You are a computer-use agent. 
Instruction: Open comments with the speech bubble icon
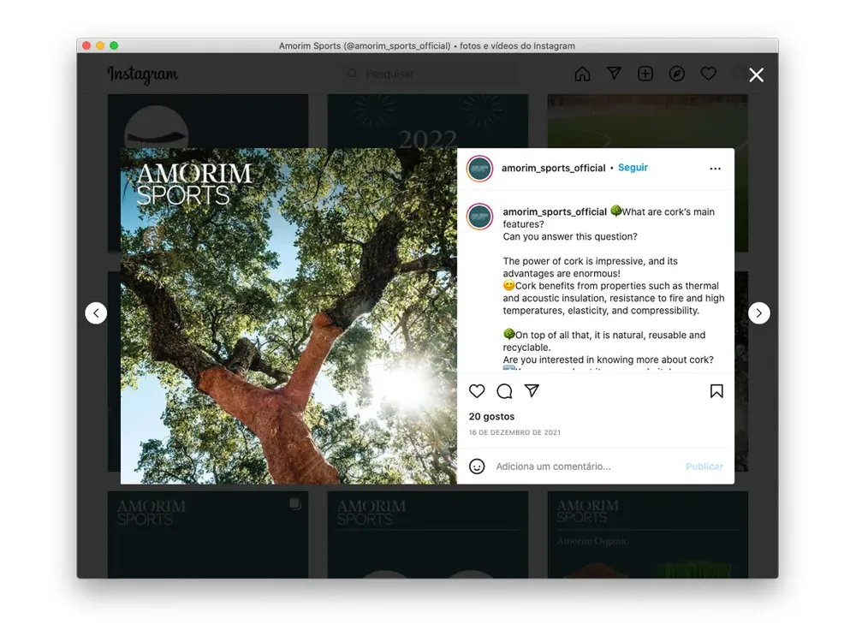(x=504, y=391)
